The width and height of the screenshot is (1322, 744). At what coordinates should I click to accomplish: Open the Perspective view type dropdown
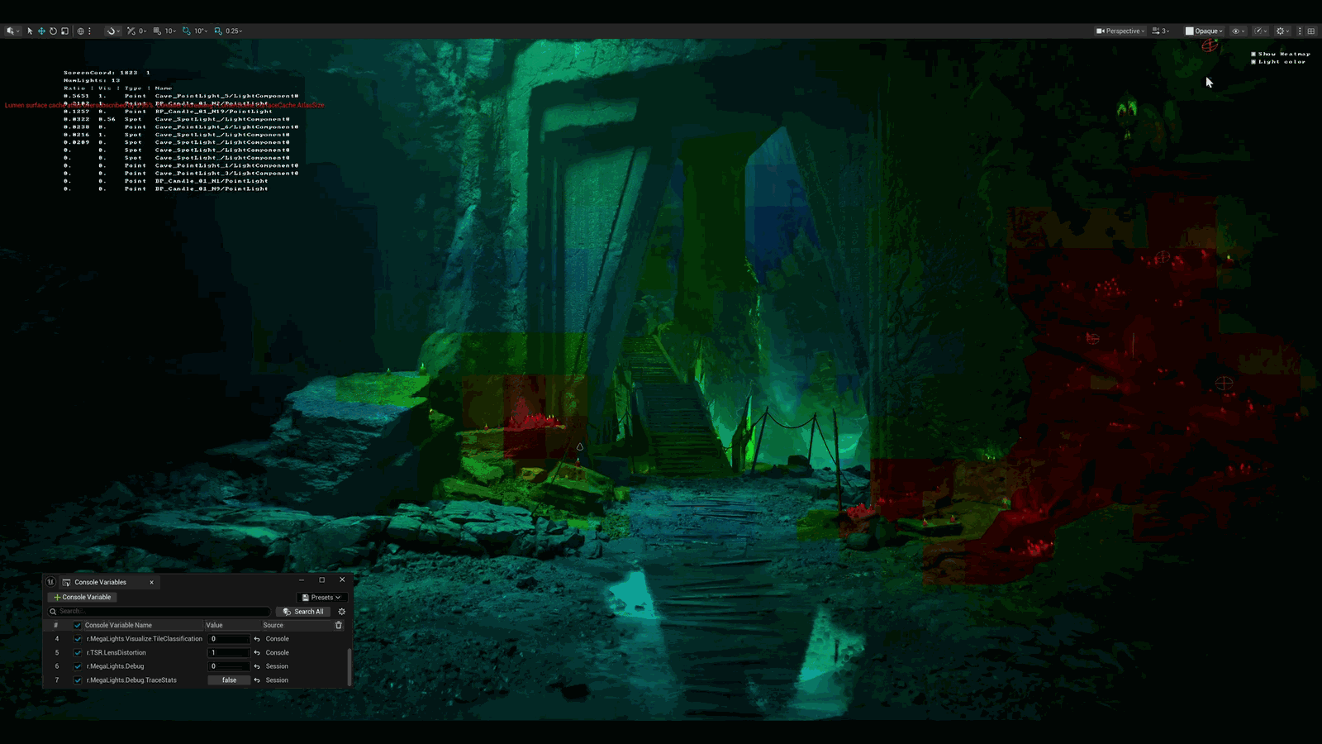click(1120, 31)
